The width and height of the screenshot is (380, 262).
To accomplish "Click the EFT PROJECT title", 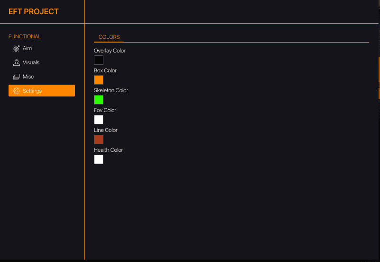I will tap(34, 12).
